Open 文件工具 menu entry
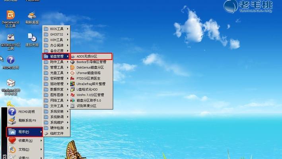Image resolution: width=282 pixels, height=159 pixels. point(56,106)
